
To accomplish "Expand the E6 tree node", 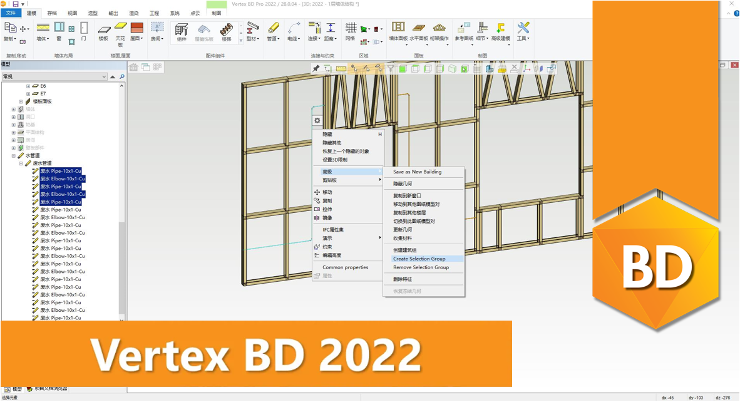I will coord(28,86).
